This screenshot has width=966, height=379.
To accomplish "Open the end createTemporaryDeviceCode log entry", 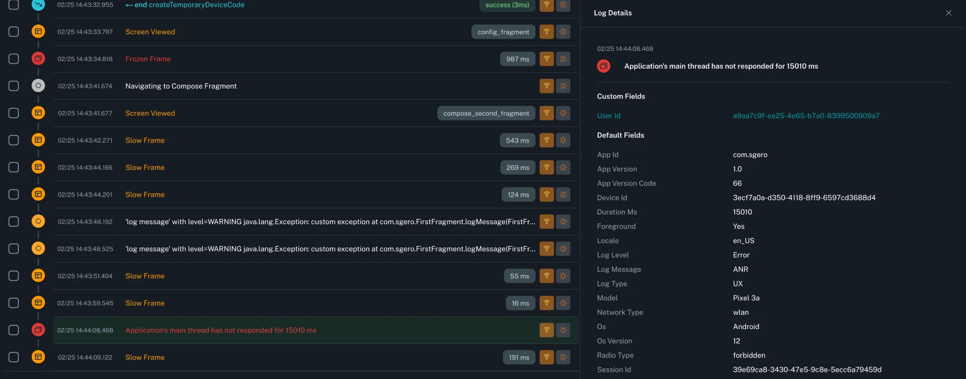I will click(185, 5).
